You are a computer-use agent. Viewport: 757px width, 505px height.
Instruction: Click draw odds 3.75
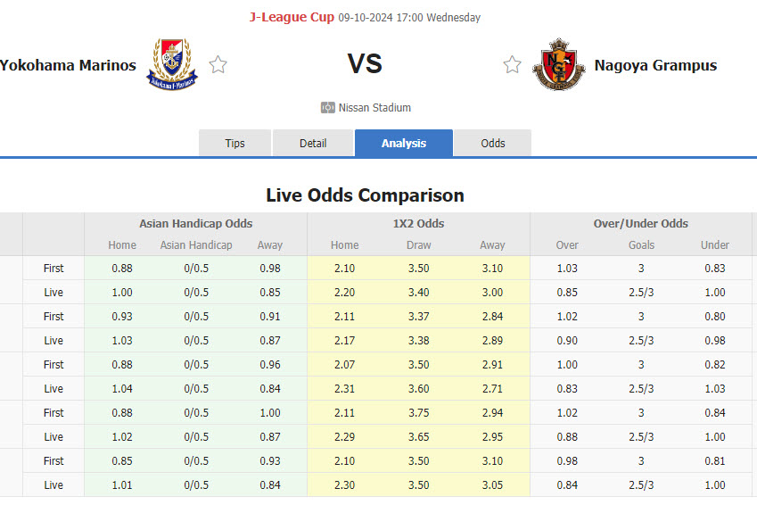418,413
